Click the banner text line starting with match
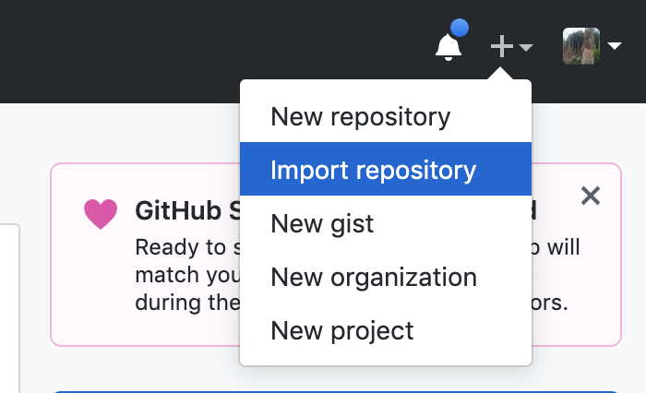This screenshot has width=646, height=393. tap(185, 275)
